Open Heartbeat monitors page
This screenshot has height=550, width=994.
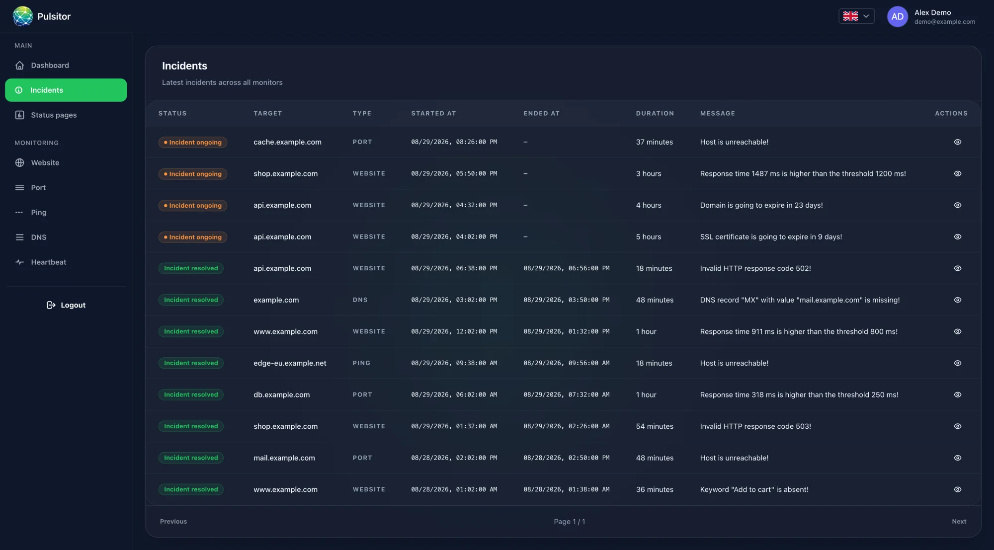click(66, 262)
